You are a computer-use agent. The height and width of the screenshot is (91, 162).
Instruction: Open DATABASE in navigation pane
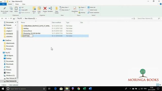tap(10, 34)
